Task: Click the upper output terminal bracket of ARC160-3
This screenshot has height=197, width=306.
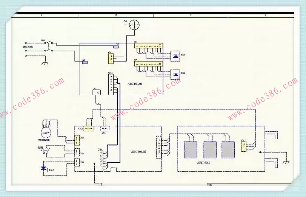Action: (271, 135)
